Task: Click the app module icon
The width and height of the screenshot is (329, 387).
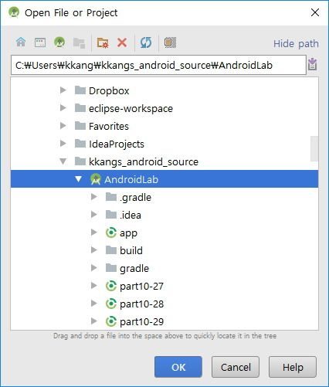Action: pyautogui.click(x=111, y=233)
